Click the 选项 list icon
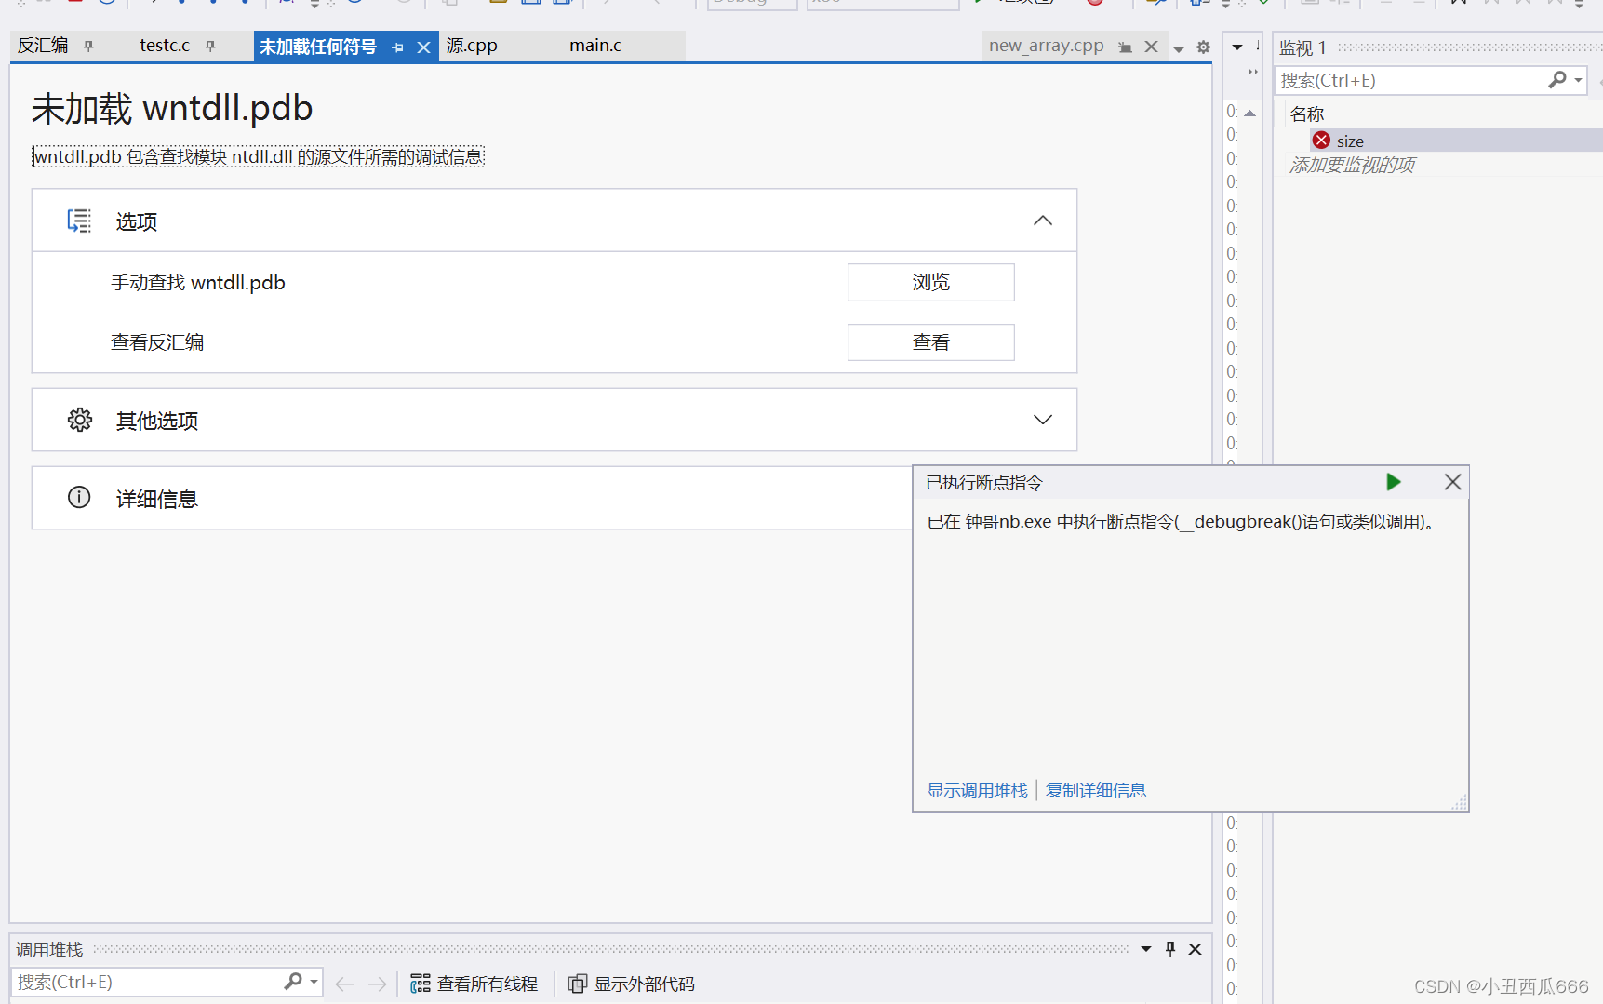This screenshot has height=1004, width=1603. tap(79, 221)
